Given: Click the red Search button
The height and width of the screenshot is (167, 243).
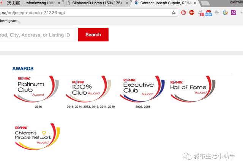Looking at the screenshot, I should 93,34.
